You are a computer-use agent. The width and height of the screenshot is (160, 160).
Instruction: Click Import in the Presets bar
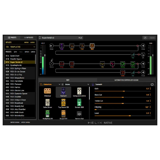(x=27, y=52)
